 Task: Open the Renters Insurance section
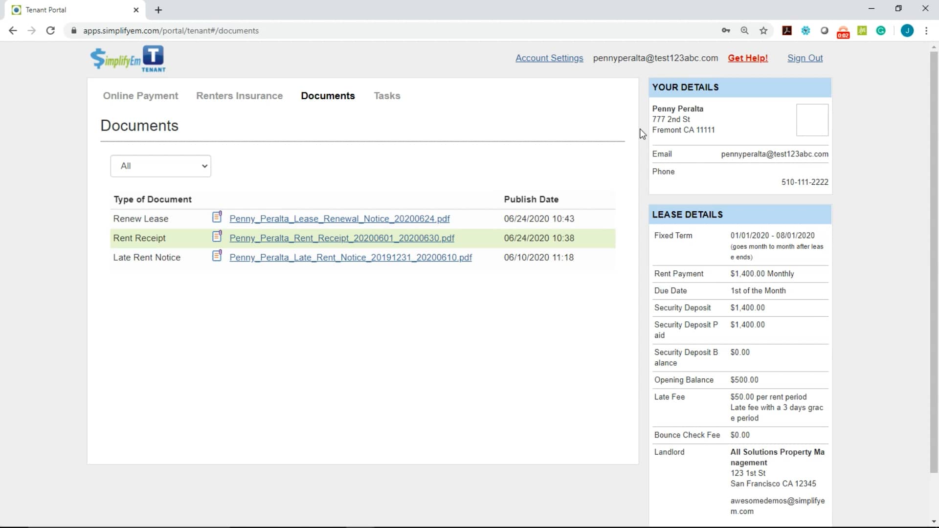[x=239, y=96]
